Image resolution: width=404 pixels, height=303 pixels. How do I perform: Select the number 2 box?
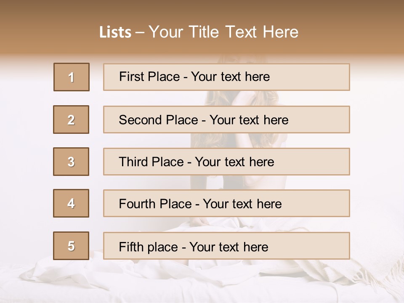click(71, 120)
